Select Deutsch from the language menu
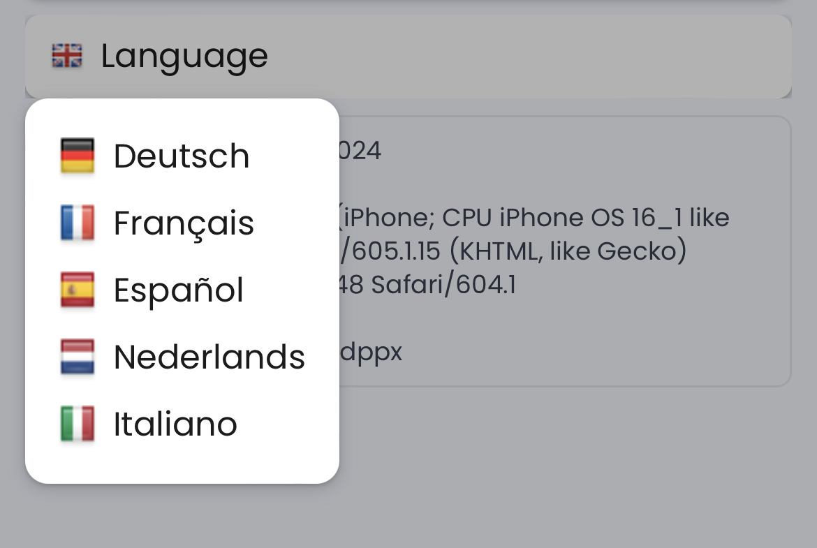The height and width of the screenshot is (548, 817). [x=182, y=156]
